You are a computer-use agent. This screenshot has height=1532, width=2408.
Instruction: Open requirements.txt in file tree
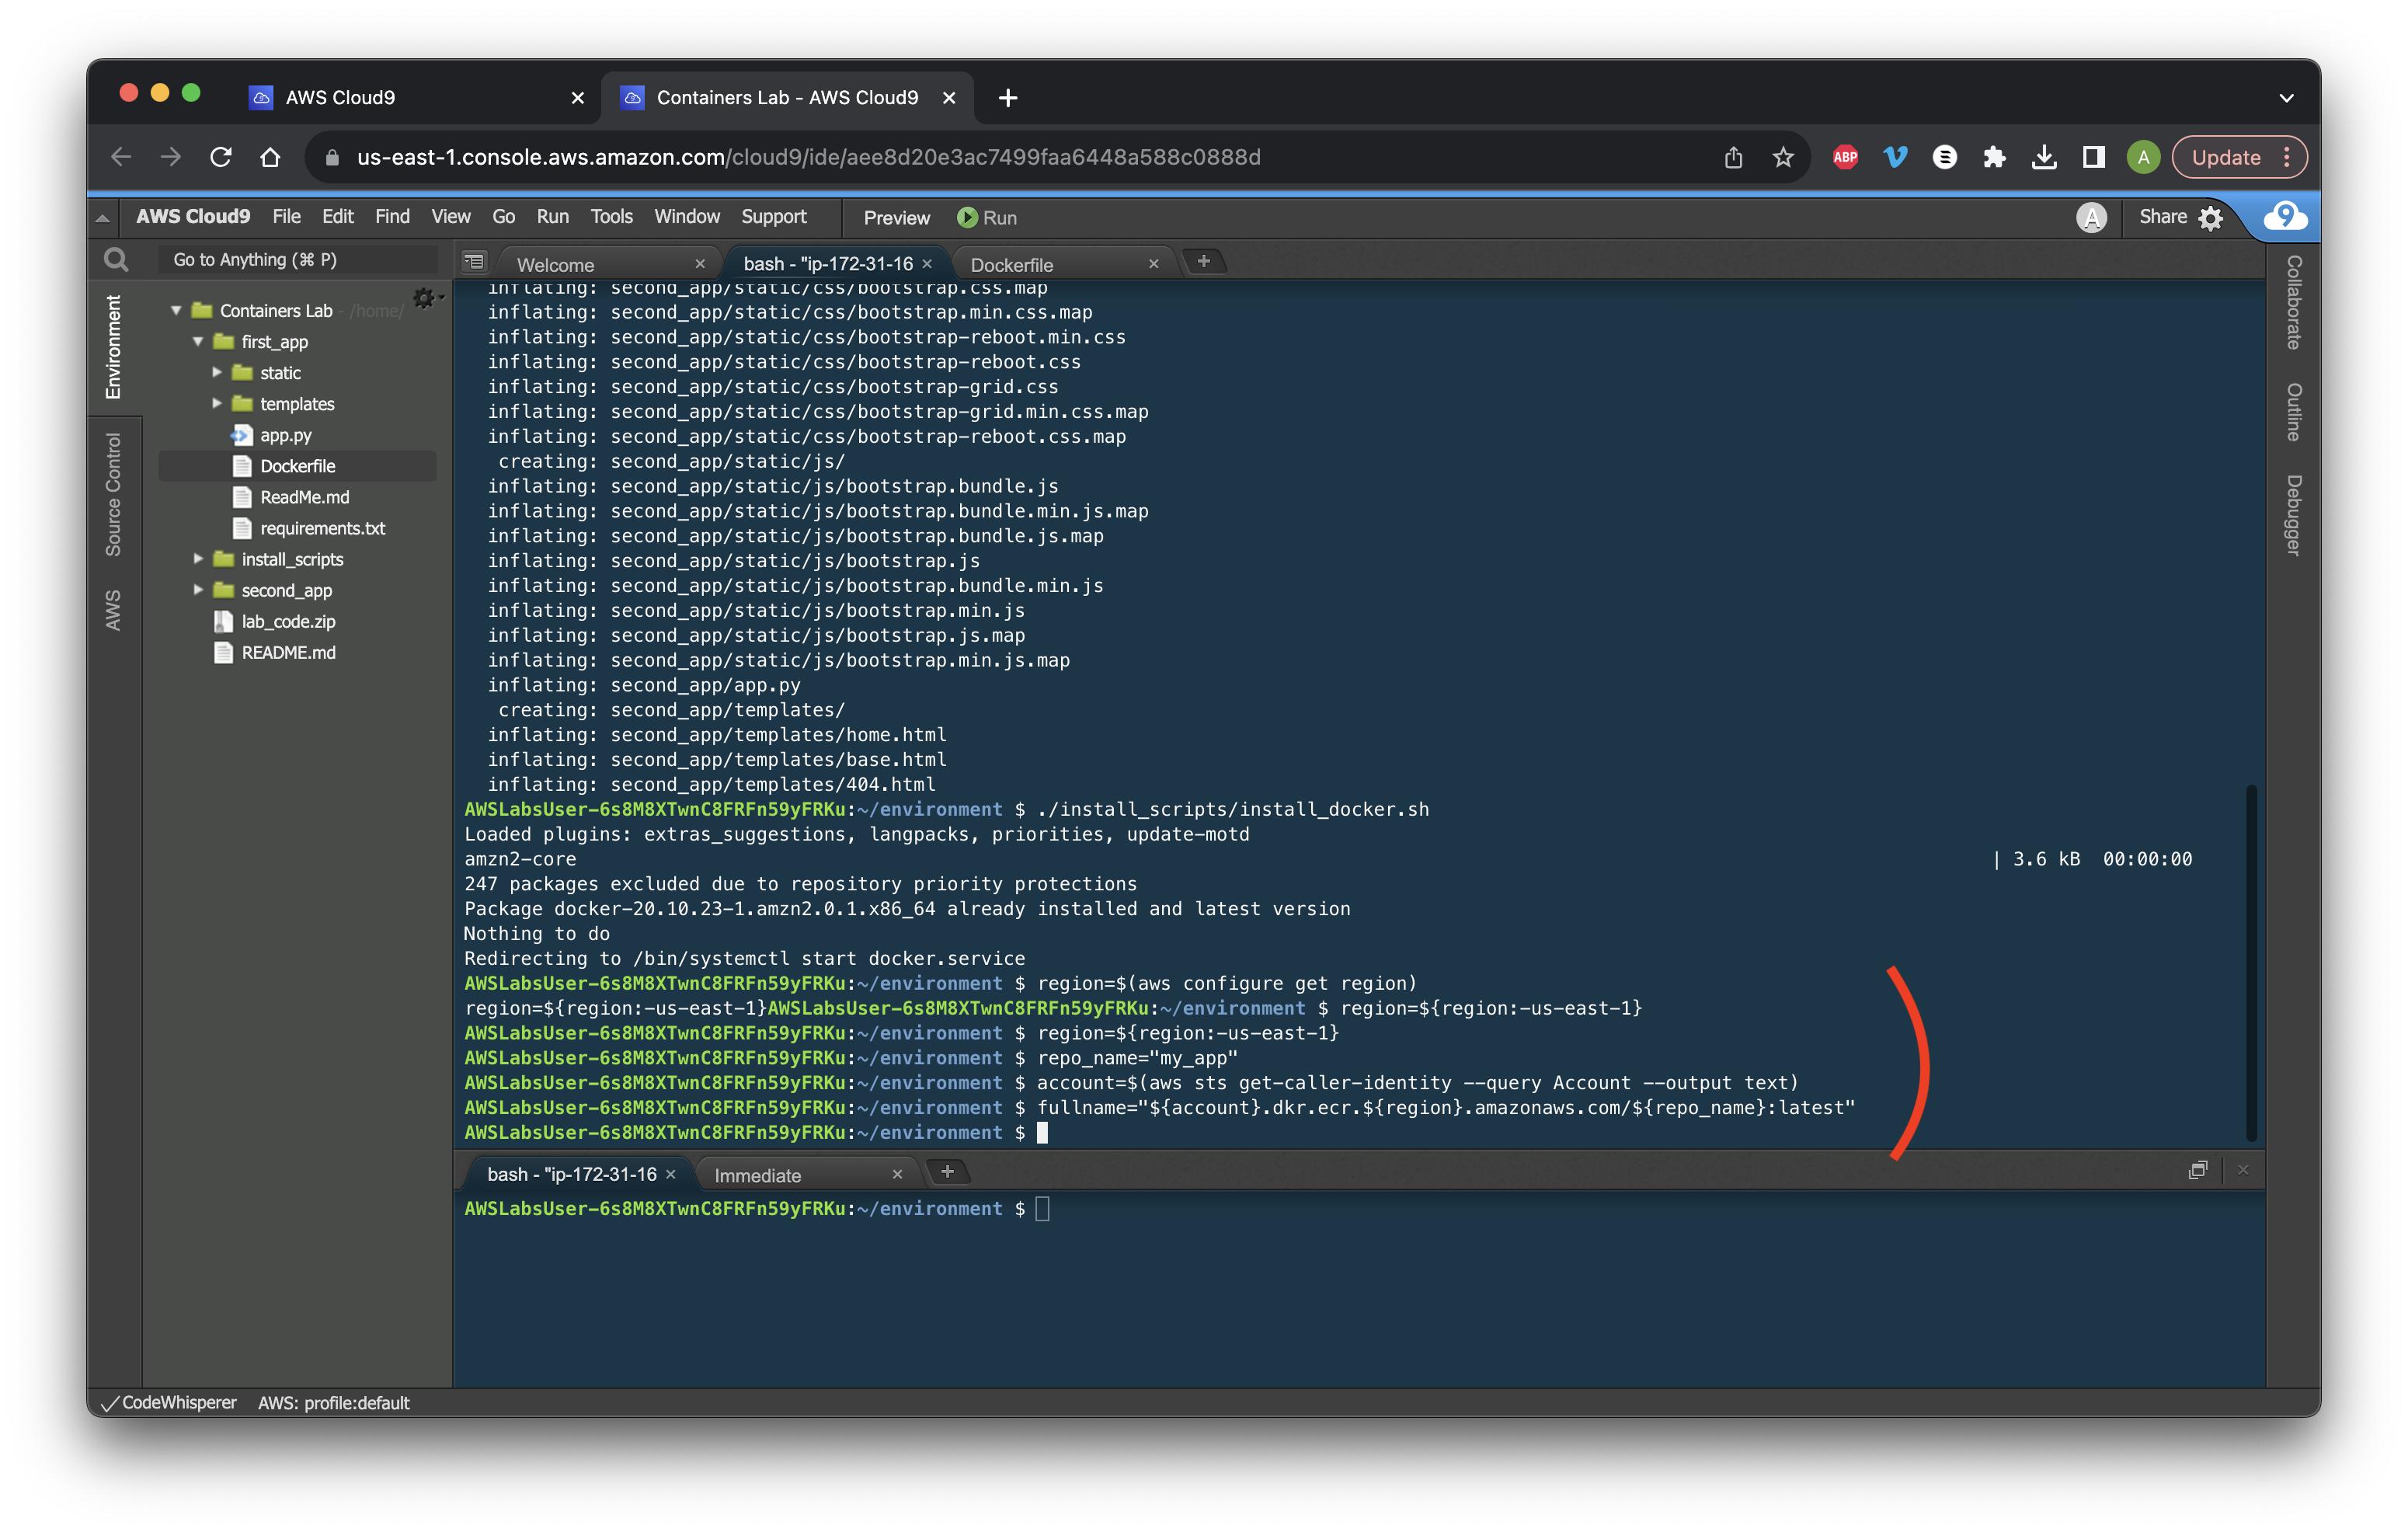pos(322,528)
